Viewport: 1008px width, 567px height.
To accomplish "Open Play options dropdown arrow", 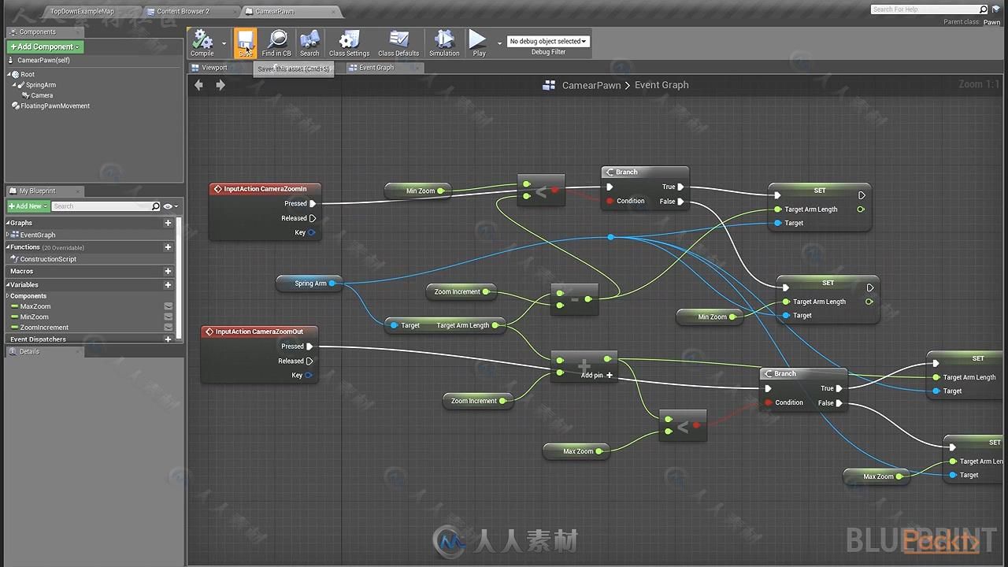I will tap(499, 44).
